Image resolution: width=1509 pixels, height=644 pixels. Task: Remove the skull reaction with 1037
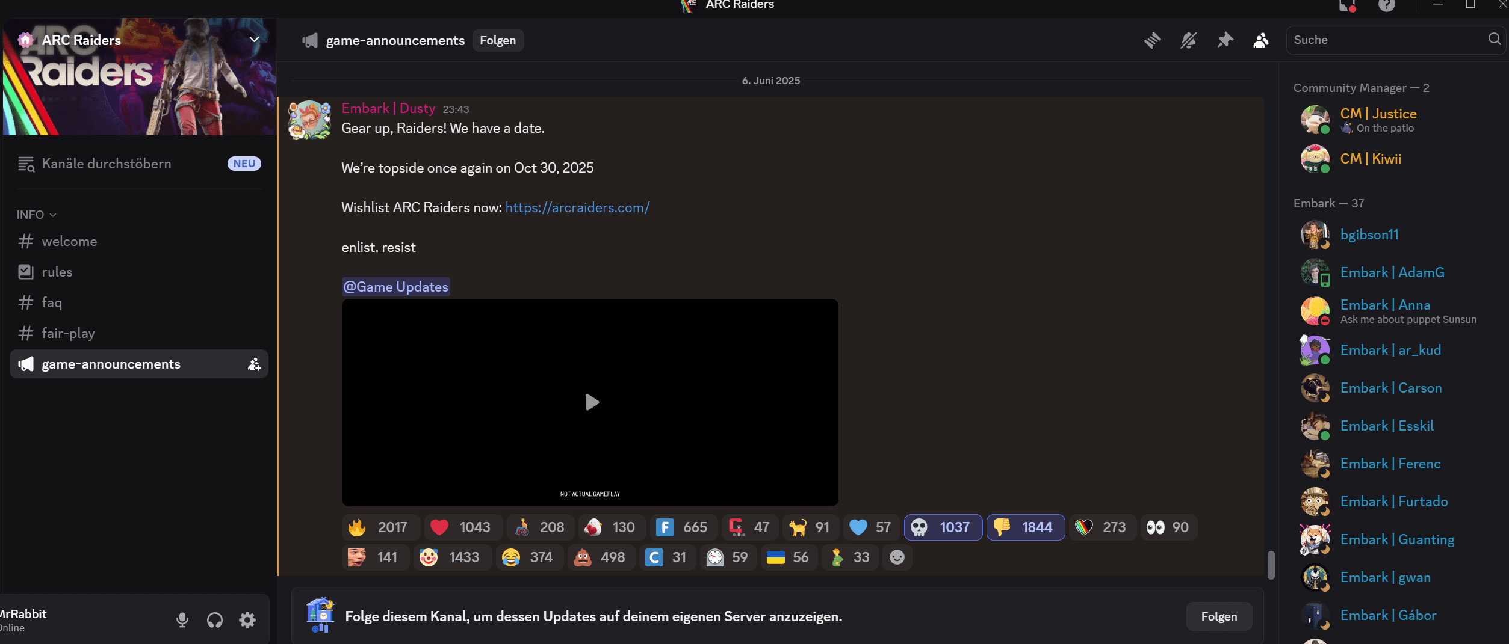tap(943, 527)
